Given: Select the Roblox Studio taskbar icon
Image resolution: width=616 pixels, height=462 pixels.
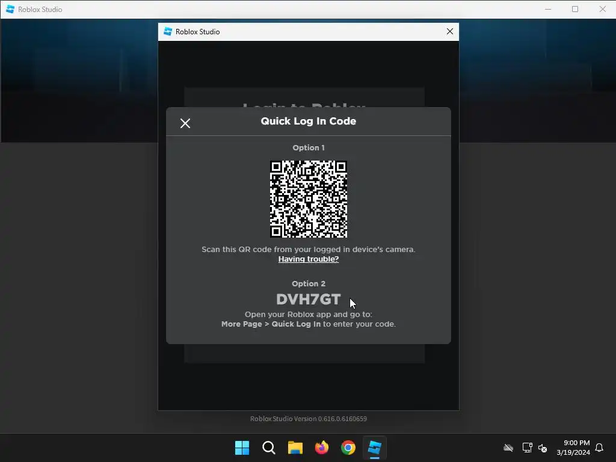Looking at the screenshot, I should [x=374, y=448].
